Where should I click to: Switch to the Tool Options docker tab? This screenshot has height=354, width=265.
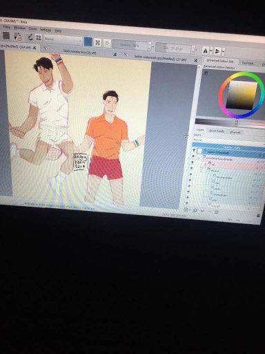(248, 63)
